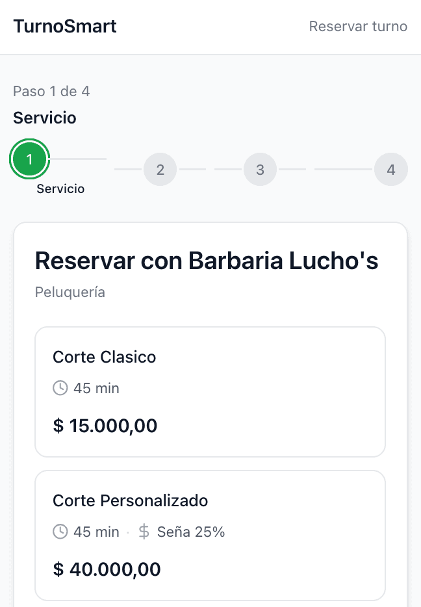Click the step 4 circle of the wizard

pos(391,169)
